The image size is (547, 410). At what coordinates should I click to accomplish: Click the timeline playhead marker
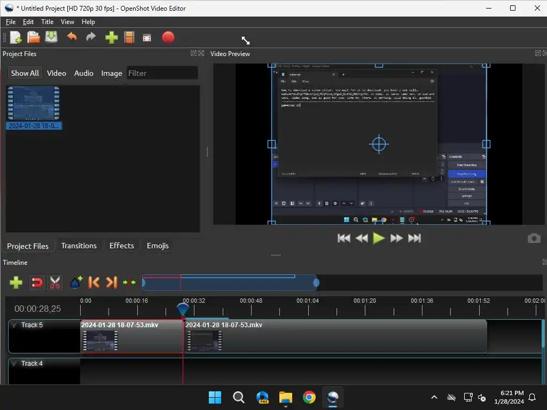click(x=183, y=310)
